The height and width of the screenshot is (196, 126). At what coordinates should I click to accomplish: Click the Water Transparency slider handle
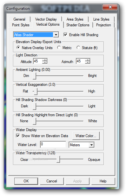[58, 159]
